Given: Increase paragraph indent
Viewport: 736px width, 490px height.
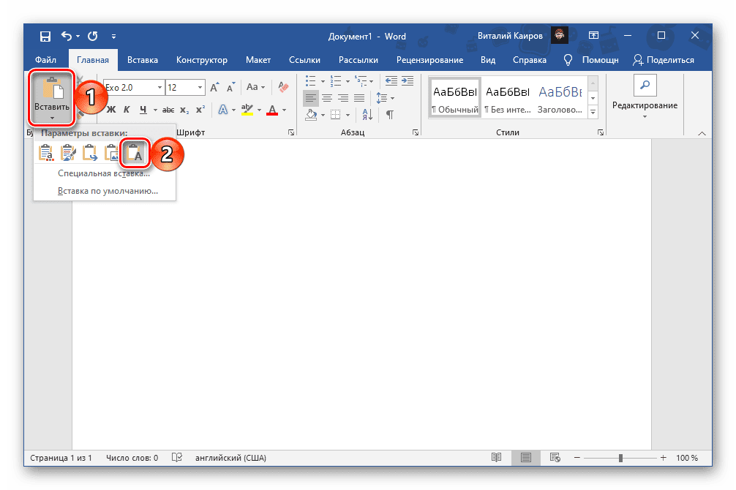Looking at the screenshot, I should coord(408,80).
